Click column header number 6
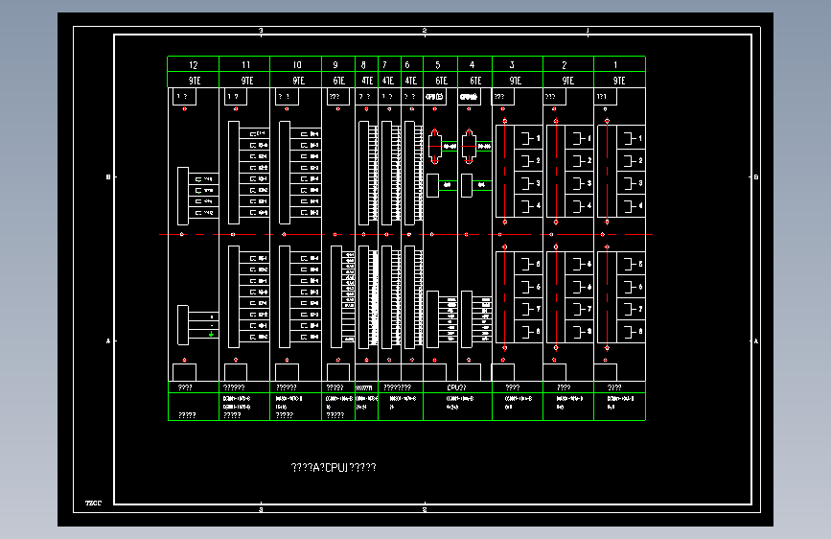 407,64
